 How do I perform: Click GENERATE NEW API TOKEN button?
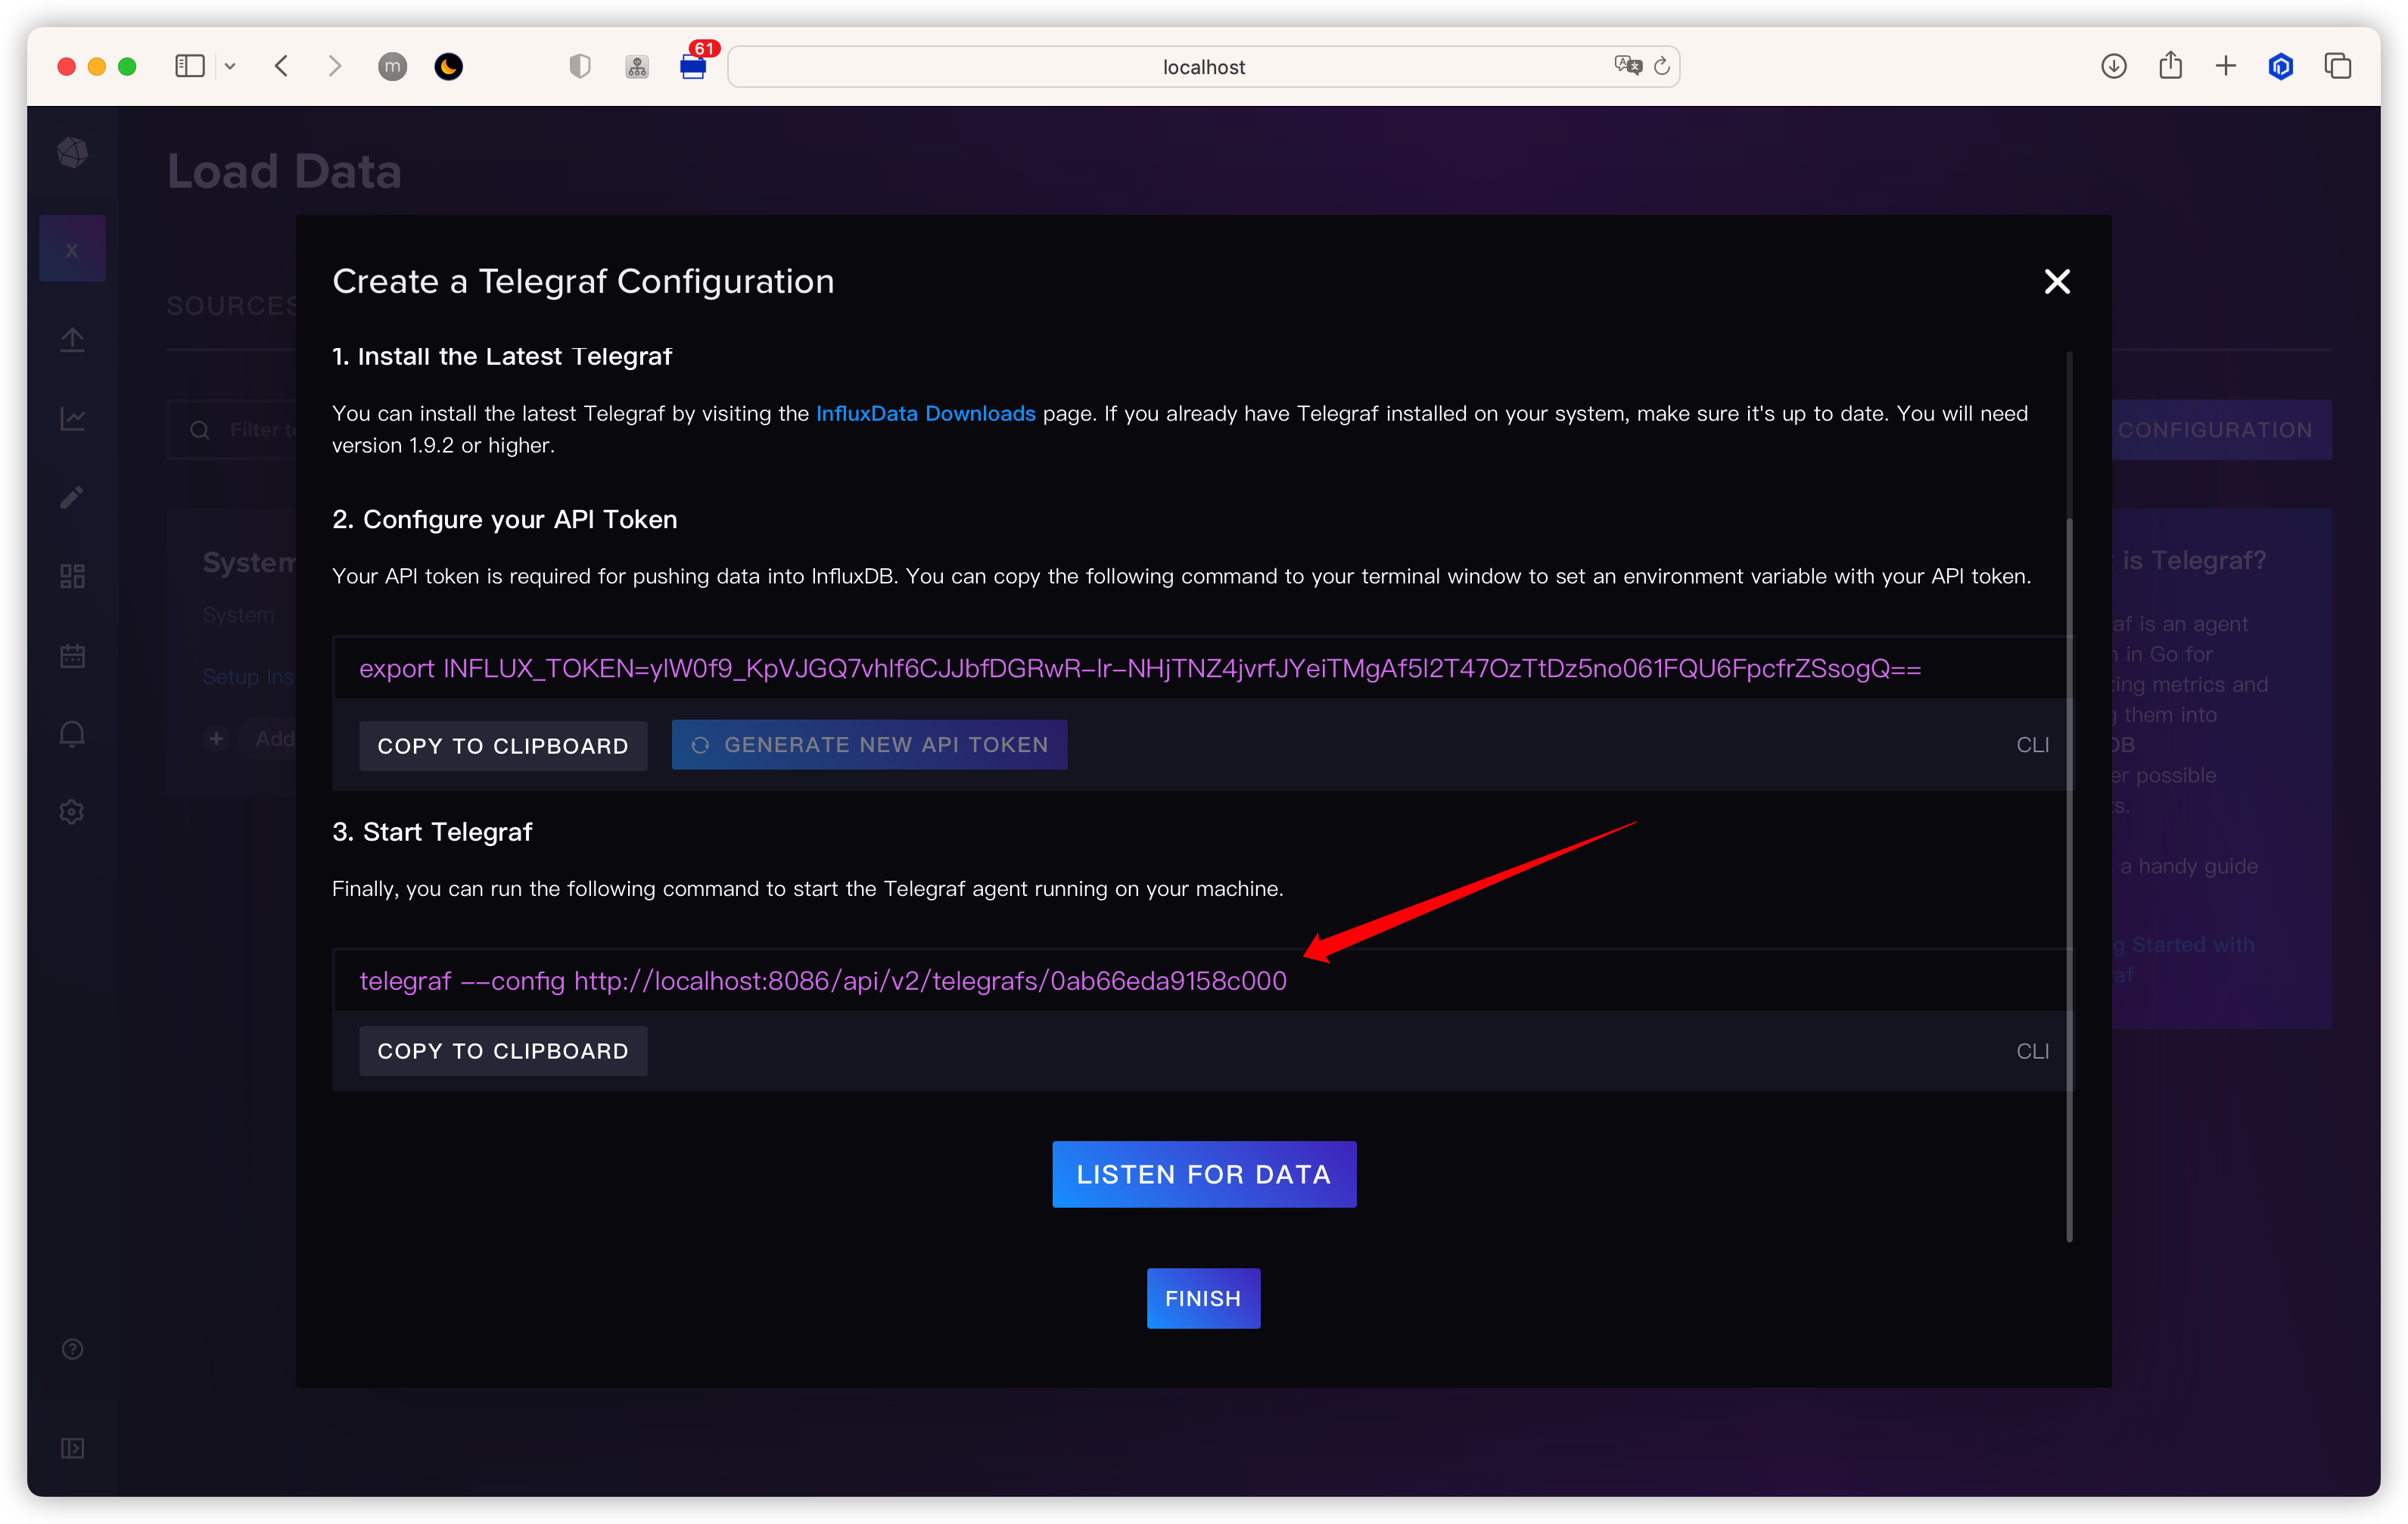(x=868, y=744)
